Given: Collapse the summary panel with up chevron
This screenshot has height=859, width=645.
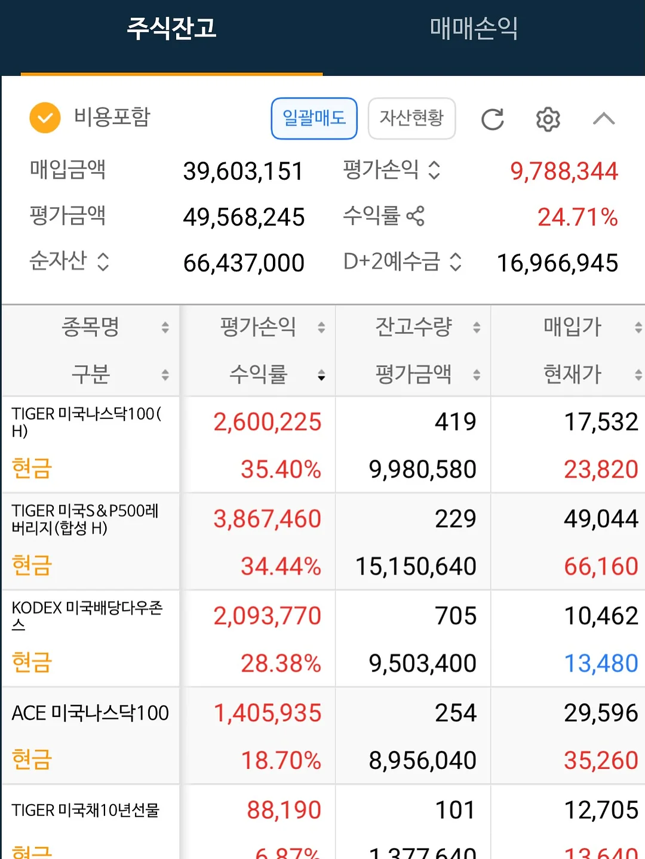Looking at the screenshot, I should [604, 118].
